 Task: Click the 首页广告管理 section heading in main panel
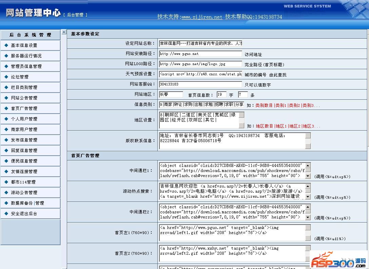coord(85,156)
